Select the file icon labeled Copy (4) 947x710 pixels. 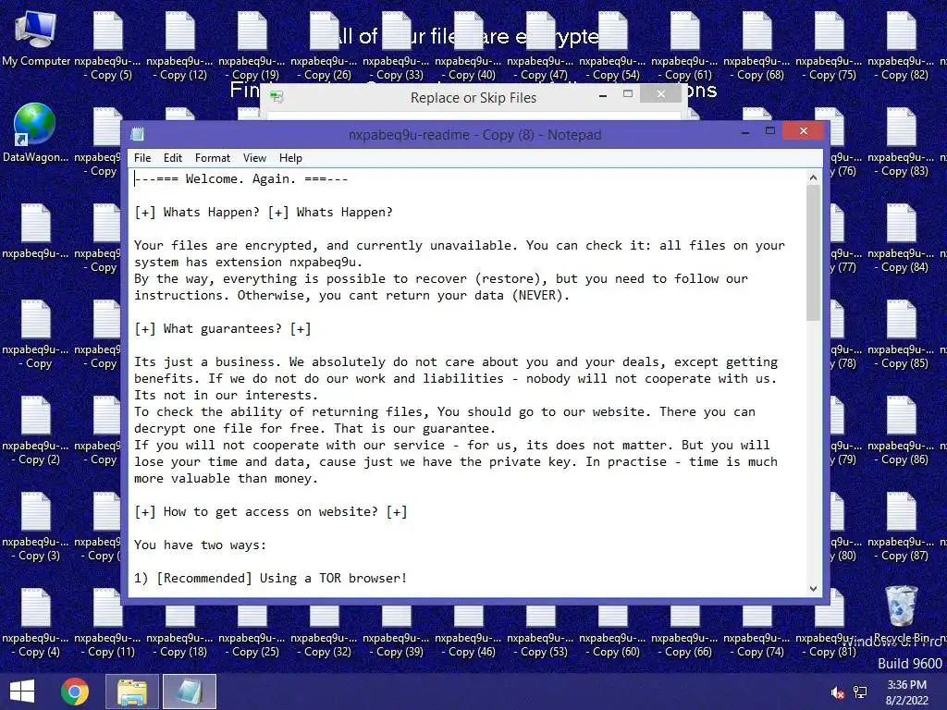click(36, 622)
